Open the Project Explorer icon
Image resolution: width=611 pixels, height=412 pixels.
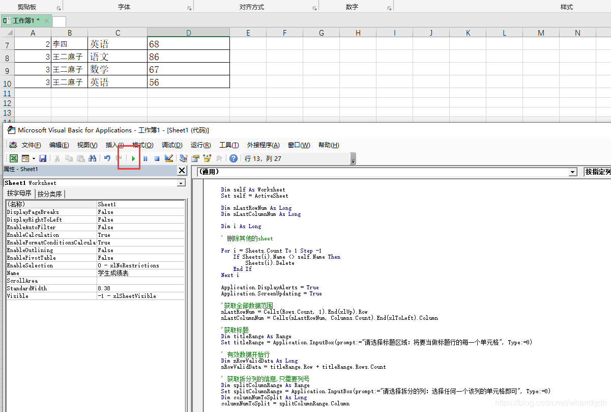[184, 158]
